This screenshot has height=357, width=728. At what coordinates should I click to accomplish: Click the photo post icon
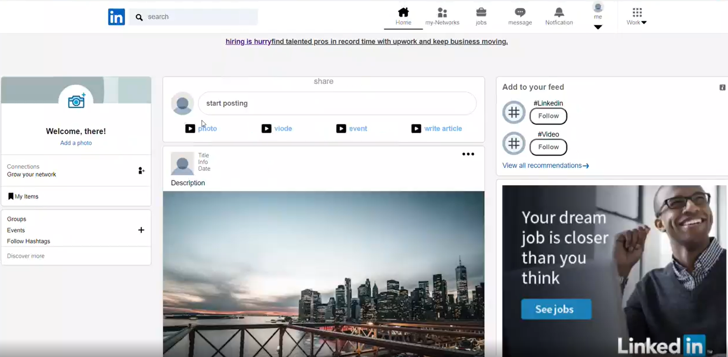pos(190,129)
